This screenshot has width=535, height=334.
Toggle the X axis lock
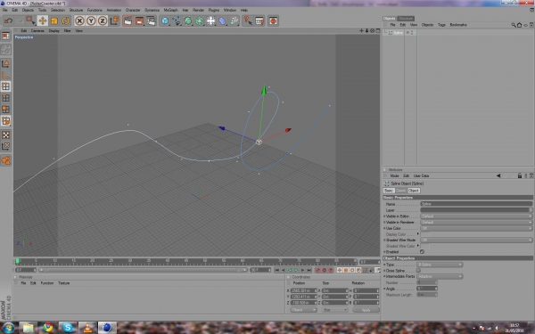79,20
